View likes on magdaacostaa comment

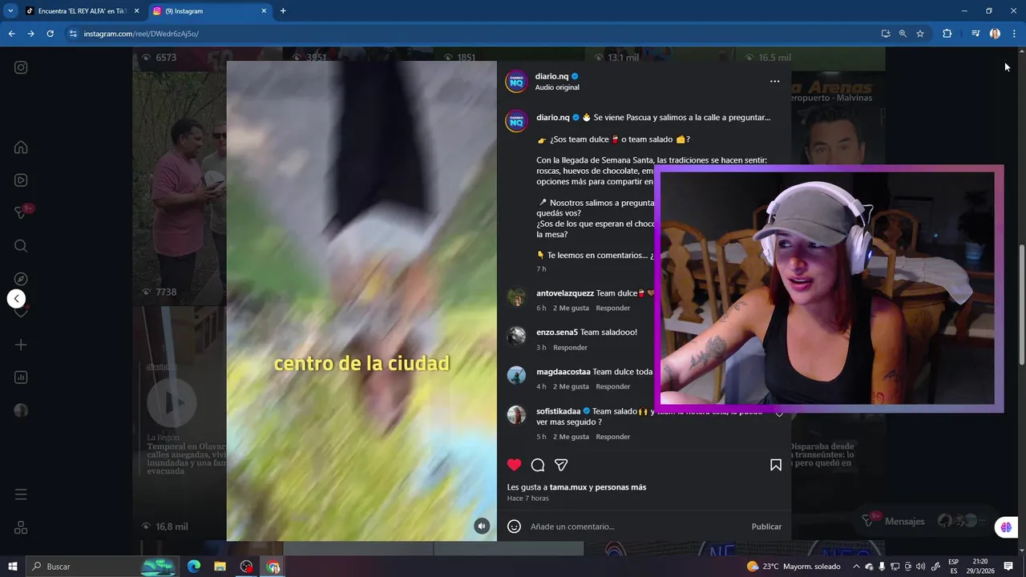(571, 387)
